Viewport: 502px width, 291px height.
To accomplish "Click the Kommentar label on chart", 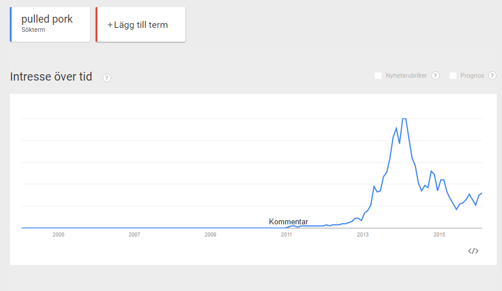I will 289,221.
